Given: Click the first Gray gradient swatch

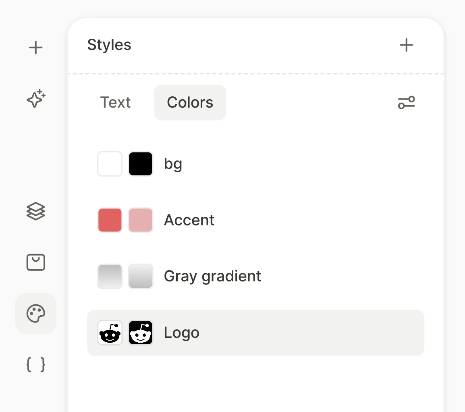Looking at the screenshot, I should click(x=110, y=276).
